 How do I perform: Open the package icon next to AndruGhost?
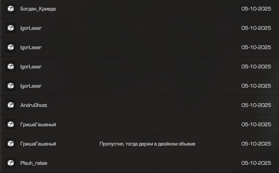[x=11, y=105]
